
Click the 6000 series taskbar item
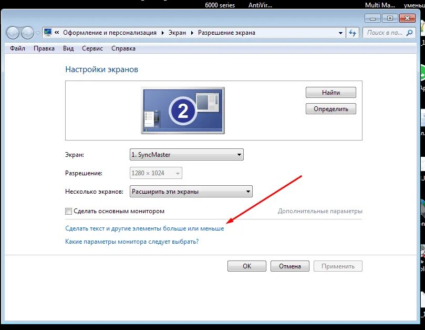(x=221, y=5)
